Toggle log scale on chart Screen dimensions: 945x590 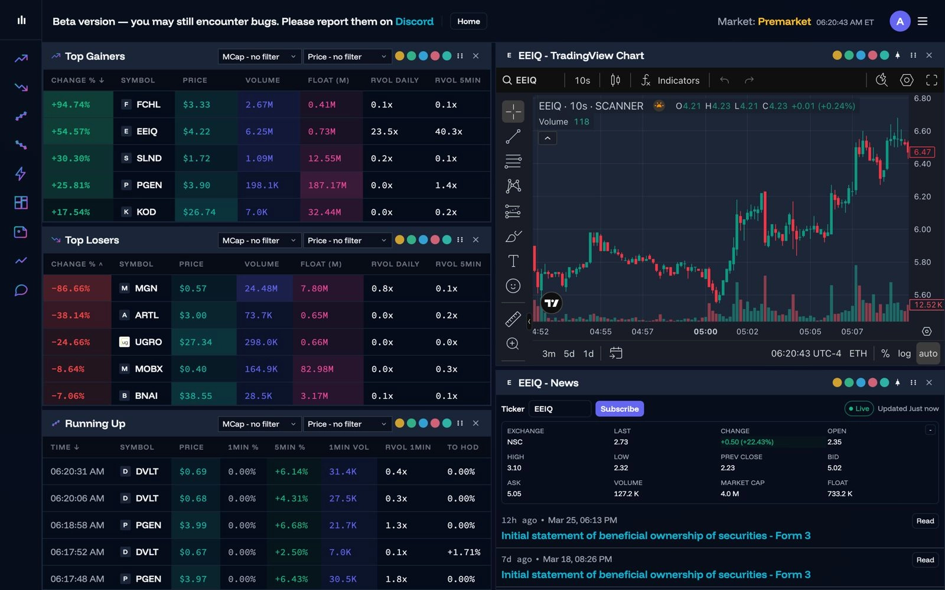coord(904,353)
